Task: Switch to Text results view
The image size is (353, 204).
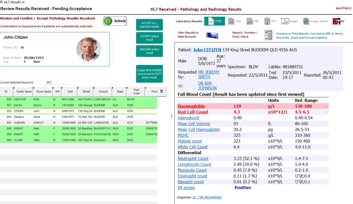Action: point(235,21)
